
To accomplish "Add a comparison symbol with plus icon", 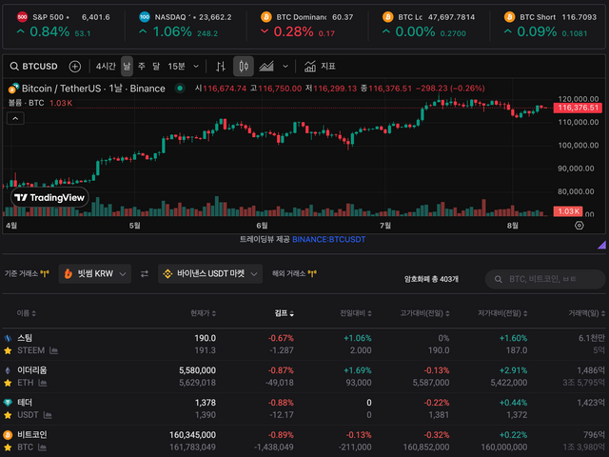I will click(x=74, y=67).
